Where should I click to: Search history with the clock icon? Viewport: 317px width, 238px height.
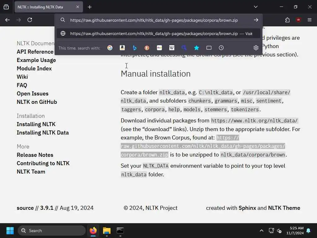[221, 48]
